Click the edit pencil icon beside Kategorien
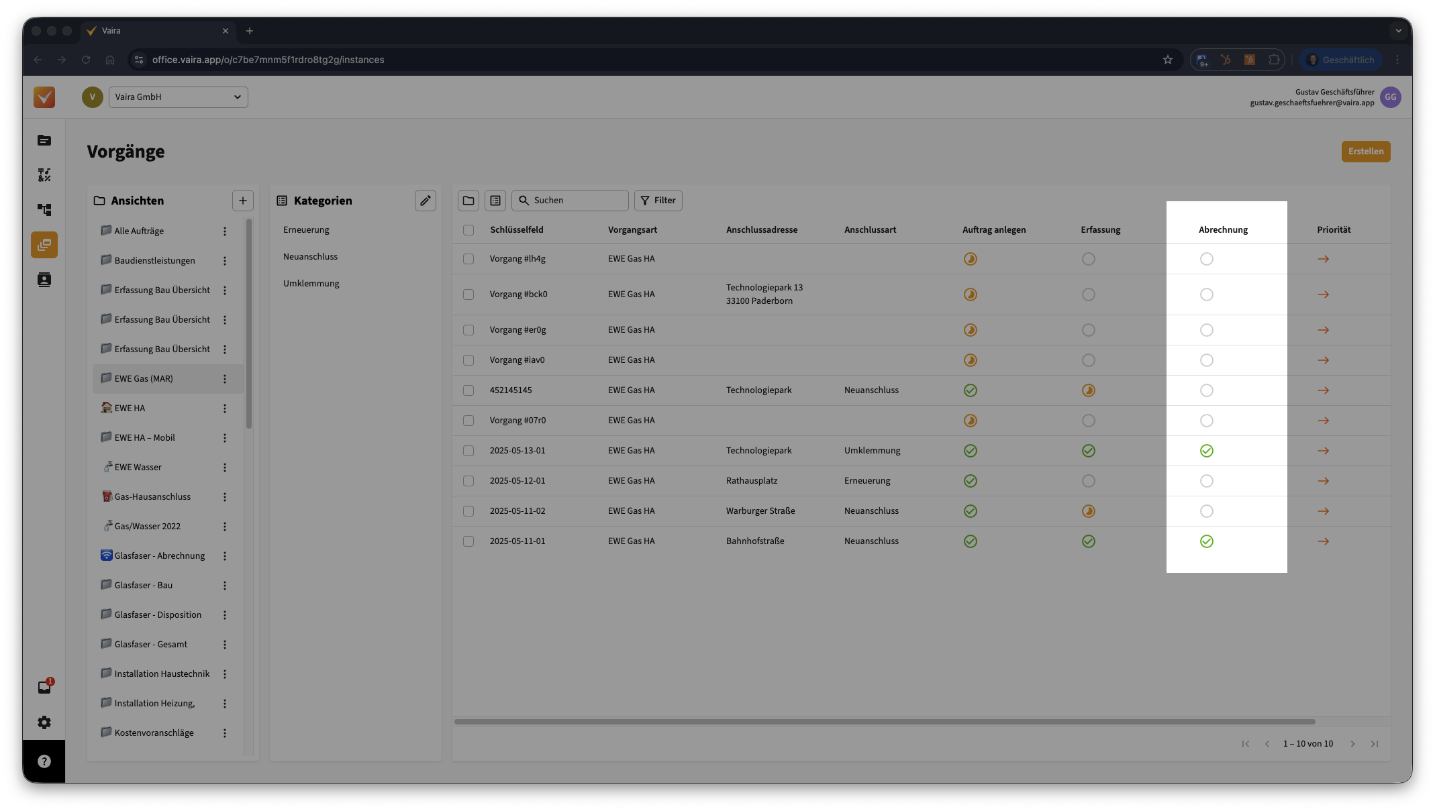 pyautogui.click(x=425, y=201)
